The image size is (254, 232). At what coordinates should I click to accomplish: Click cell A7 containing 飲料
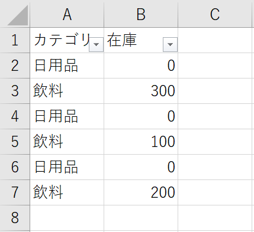click(x=67, y=192)
